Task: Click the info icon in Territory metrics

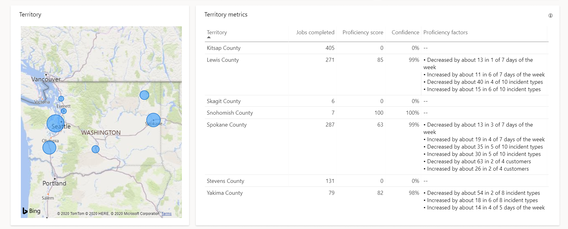Action: tap(550, 16)
